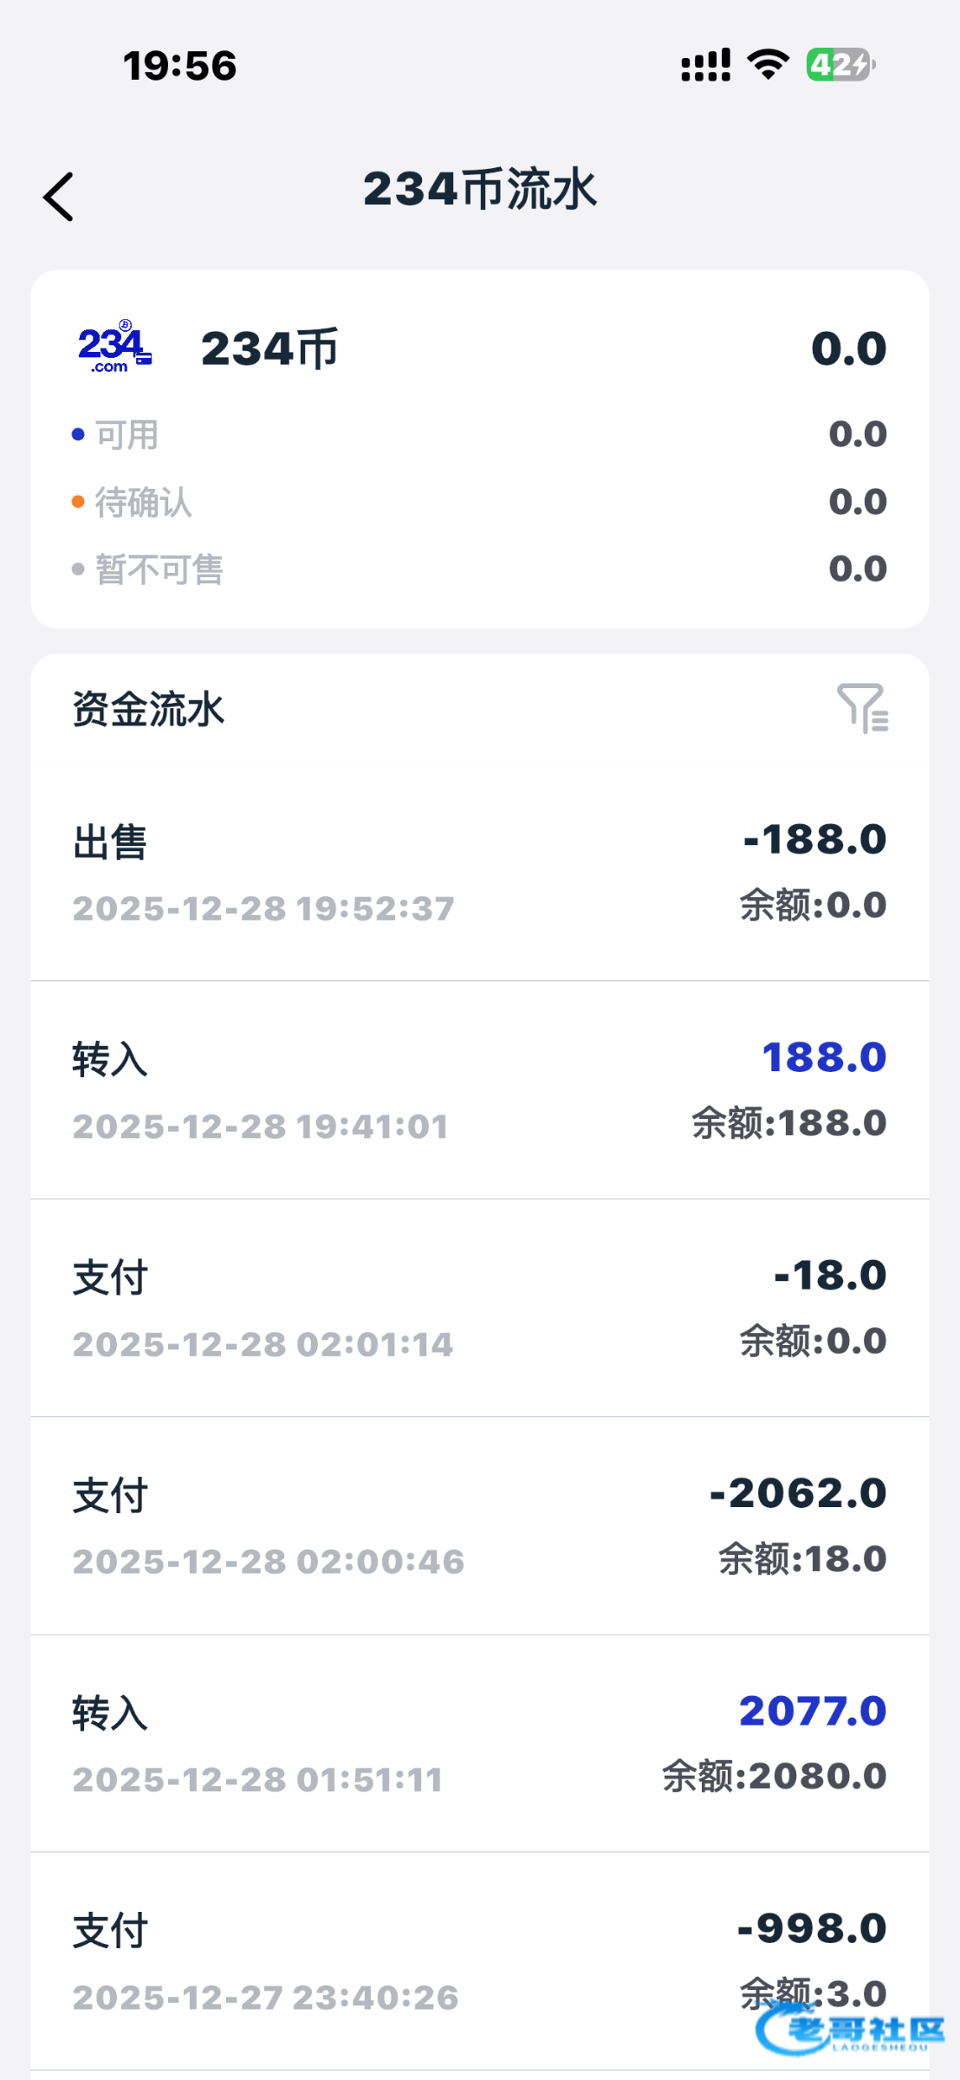Tap the 234.com coin logo
The width and height of the screenshot is (960, 2080).
click(x=114, y=348)
